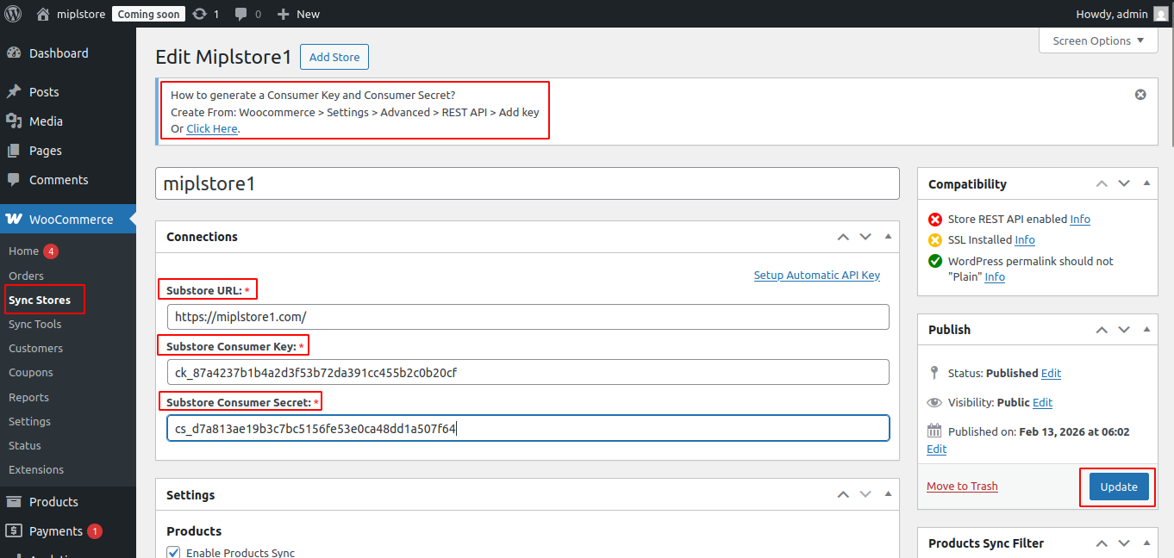Click into the Substore URL field
This screenshot has height=558, width=1174.
[x=528, y=317]
